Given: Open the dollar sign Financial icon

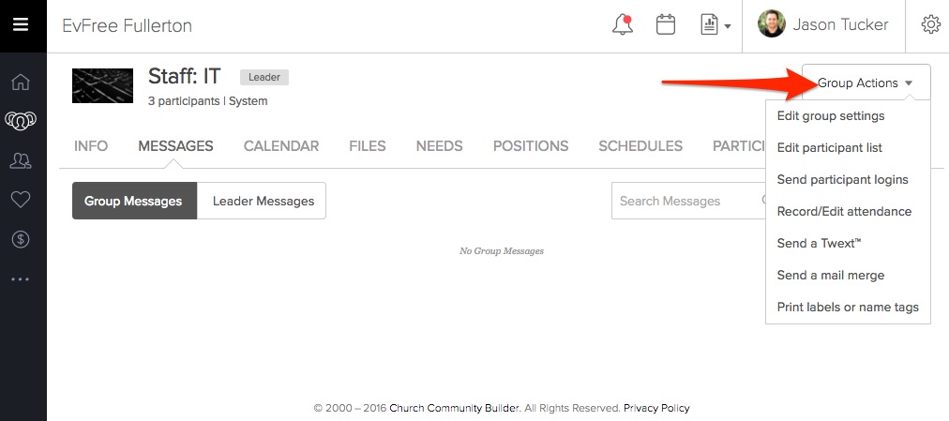Looking at the screenshot, I should pos(21,239).
